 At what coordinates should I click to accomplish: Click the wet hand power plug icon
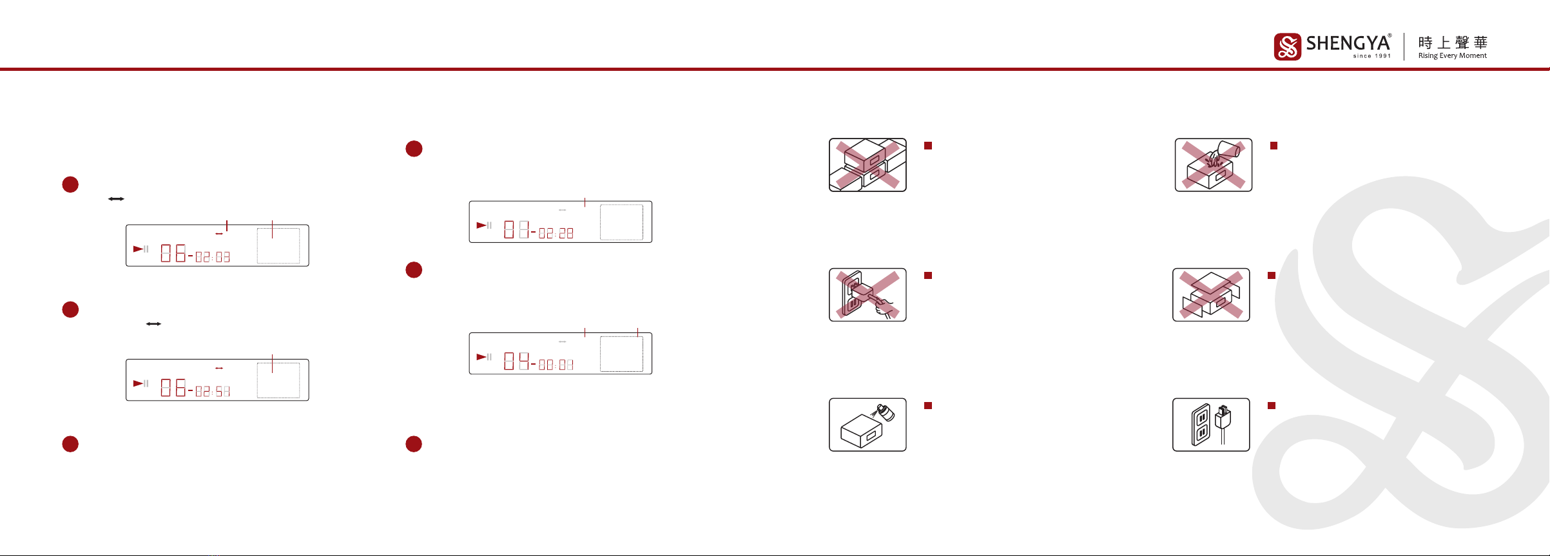(867, 295)
